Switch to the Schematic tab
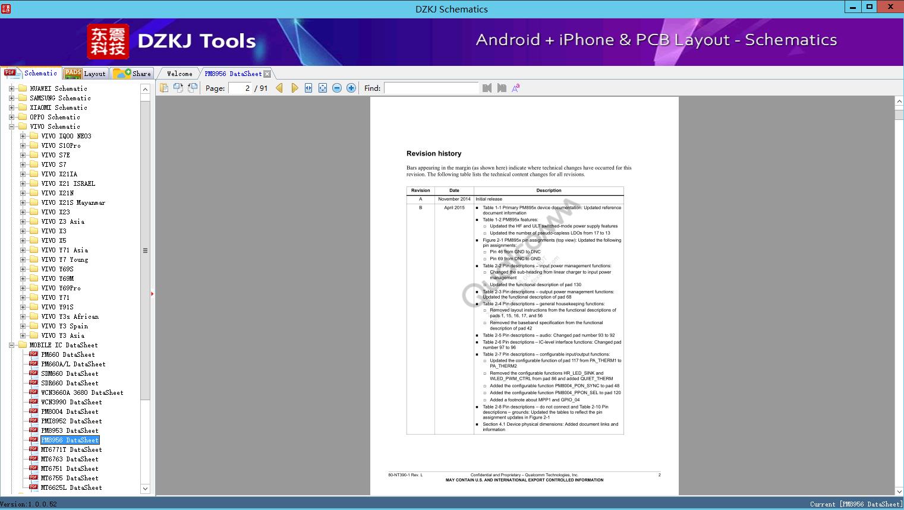This screenshot has height=510, width=904. 31,73
